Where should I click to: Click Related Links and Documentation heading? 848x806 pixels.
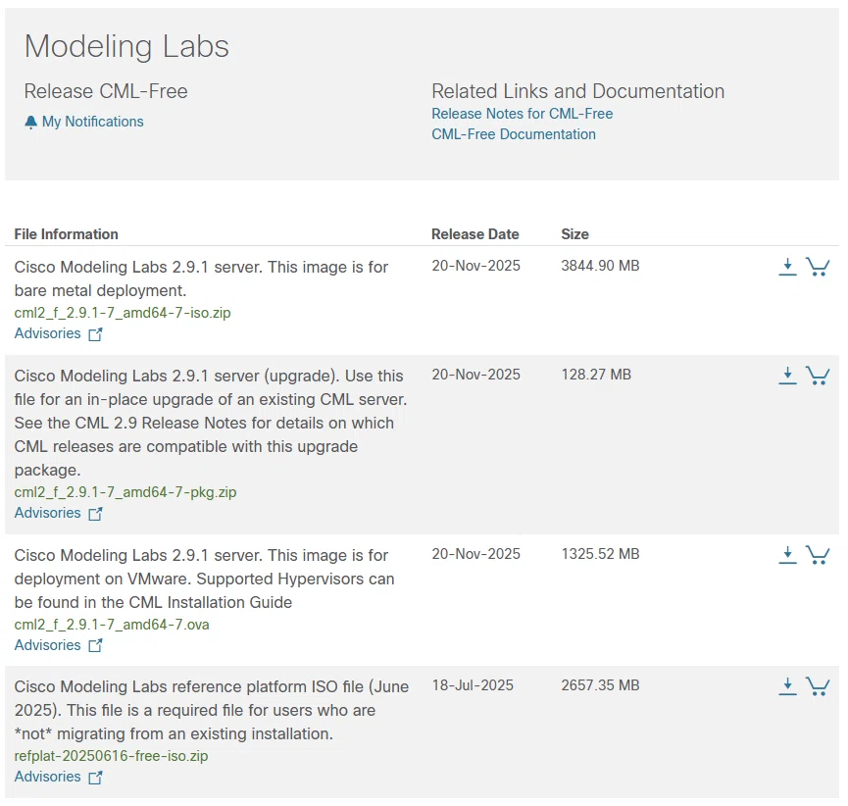coord(577,91)
